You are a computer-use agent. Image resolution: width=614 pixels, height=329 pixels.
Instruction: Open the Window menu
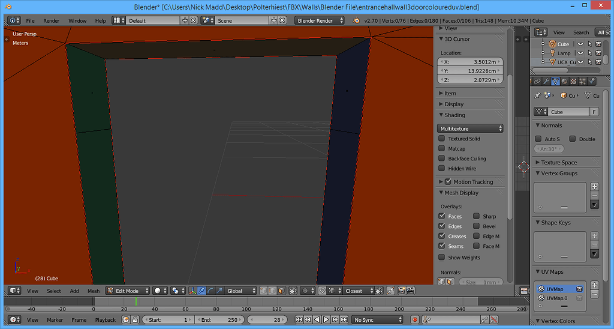click(x=77, y=21)
